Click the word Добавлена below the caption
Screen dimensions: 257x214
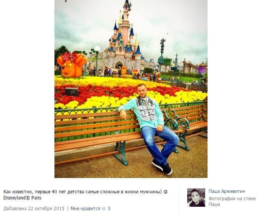pos(15,209)
